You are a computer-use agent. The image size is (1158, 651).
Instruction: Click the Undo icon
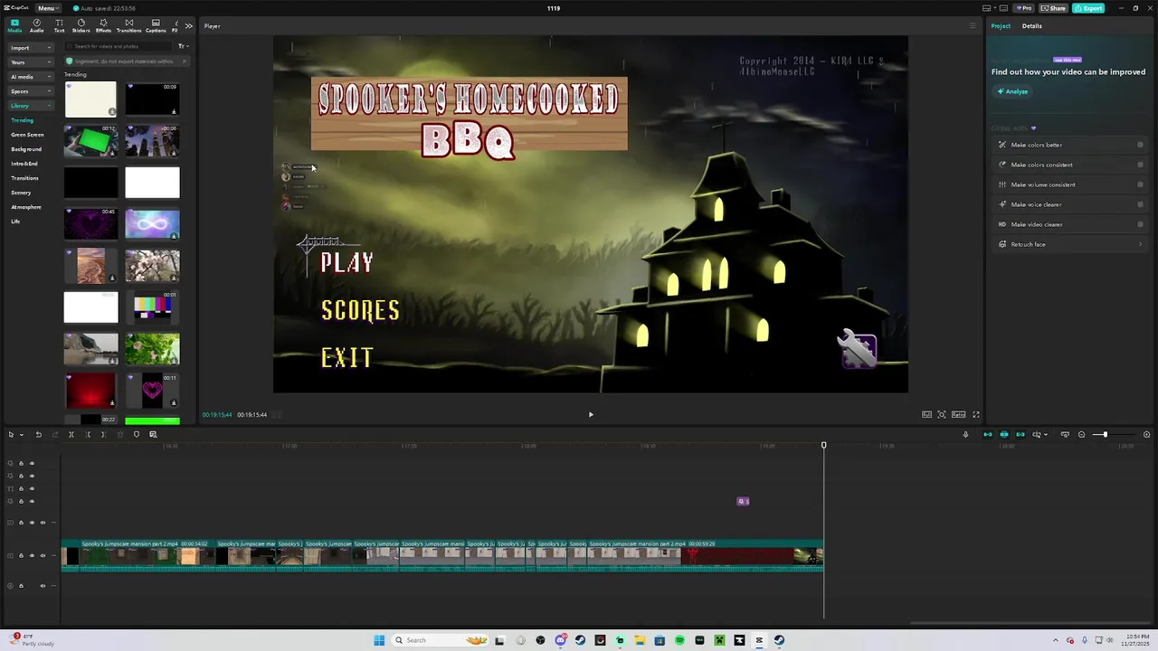tap(38, 435)
